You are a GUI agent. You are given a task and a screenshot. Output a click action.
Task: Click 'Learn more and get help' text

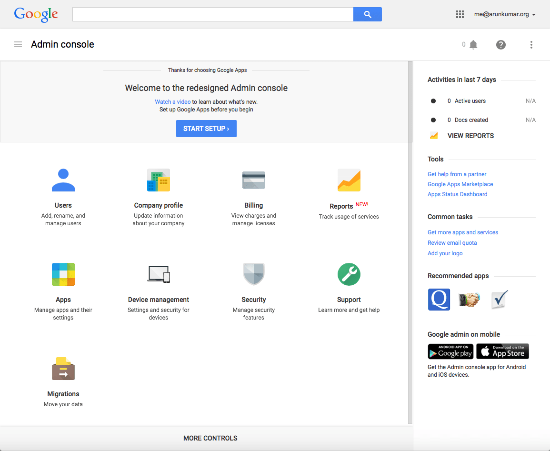coord(349,310)
